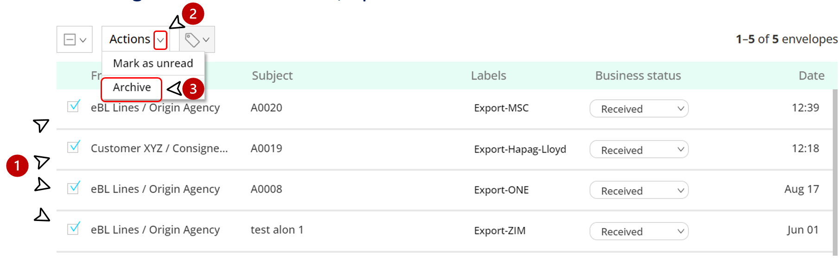The width and height of the screenshot is (840, 258).
Task: Expand Received status dropdown for A0008
Action: point(639,190)
